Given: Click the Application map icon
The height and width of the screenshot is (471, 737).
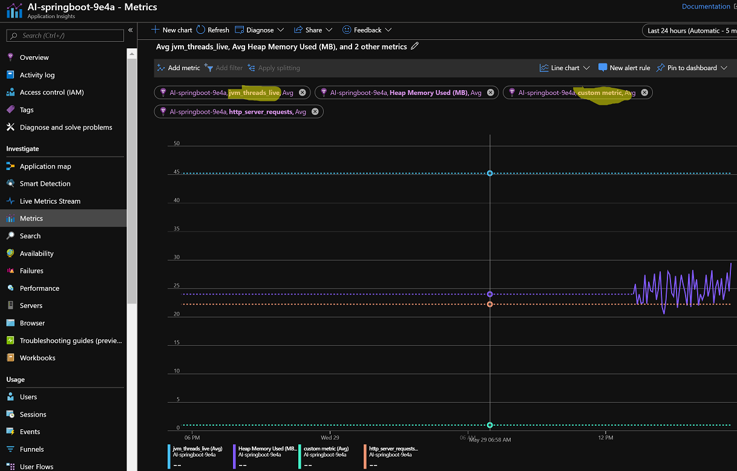Looking at the screenshot, I should click(x=10, y=166).
